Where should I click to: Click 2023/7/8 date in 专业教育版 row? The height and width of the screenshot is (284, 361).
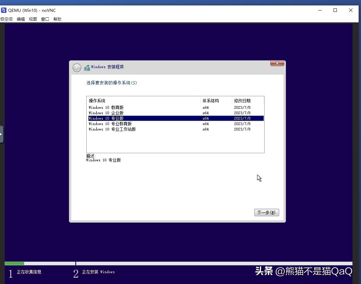(242, 124)
